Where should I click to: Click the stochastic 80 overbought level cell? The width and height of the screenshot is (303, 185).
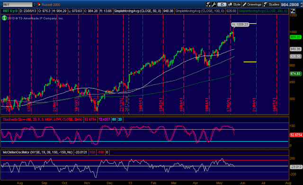pos(114,120)
